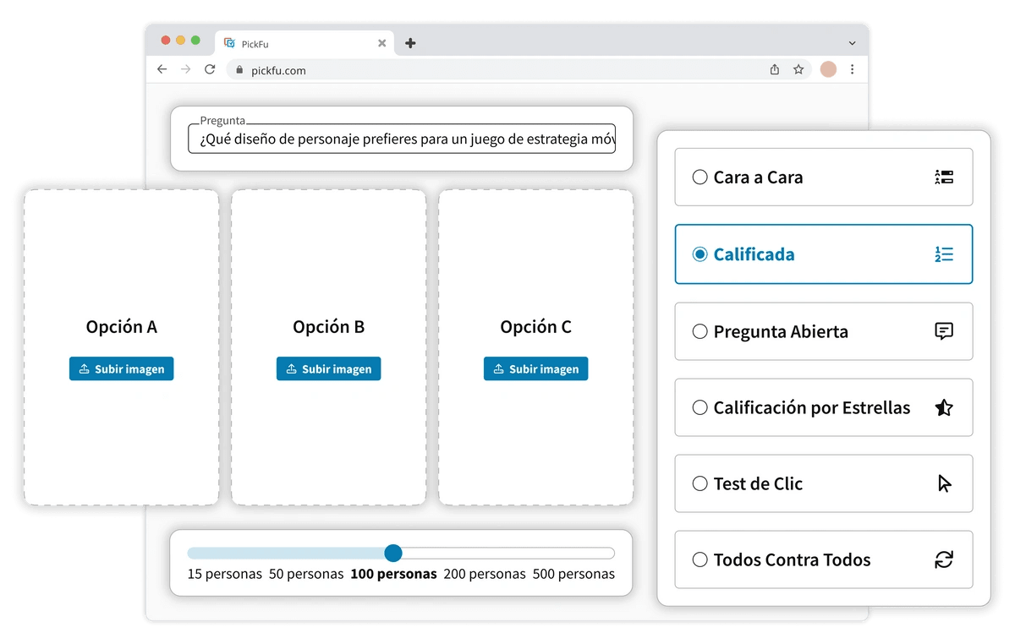The height and width of the screenshot is (644, 1015).
Task: Select the Pregunta Abierta radio button
Action: click(700, 331)
